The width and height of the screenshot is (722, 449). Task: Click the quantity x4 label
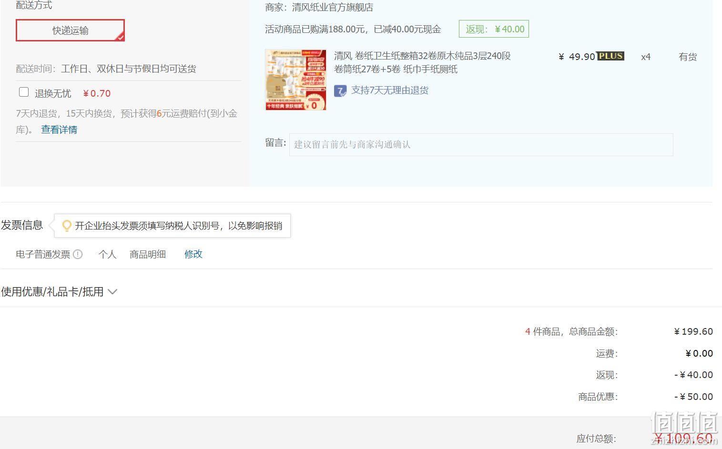(646, 57)
